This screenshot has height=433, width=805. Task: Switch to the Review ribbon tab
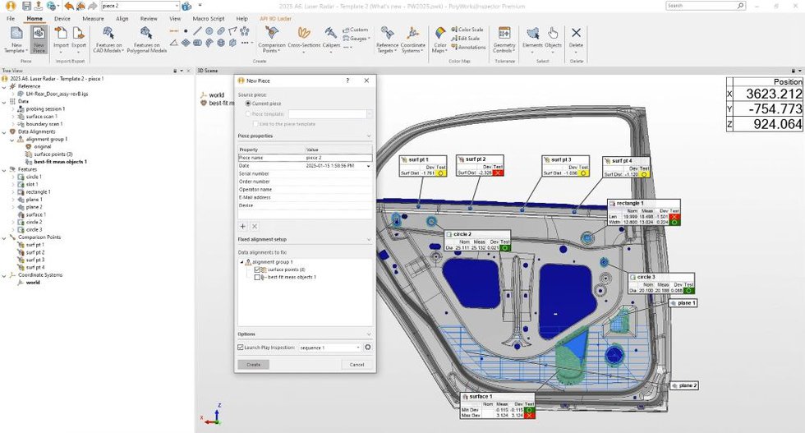(x=149, y=19)
